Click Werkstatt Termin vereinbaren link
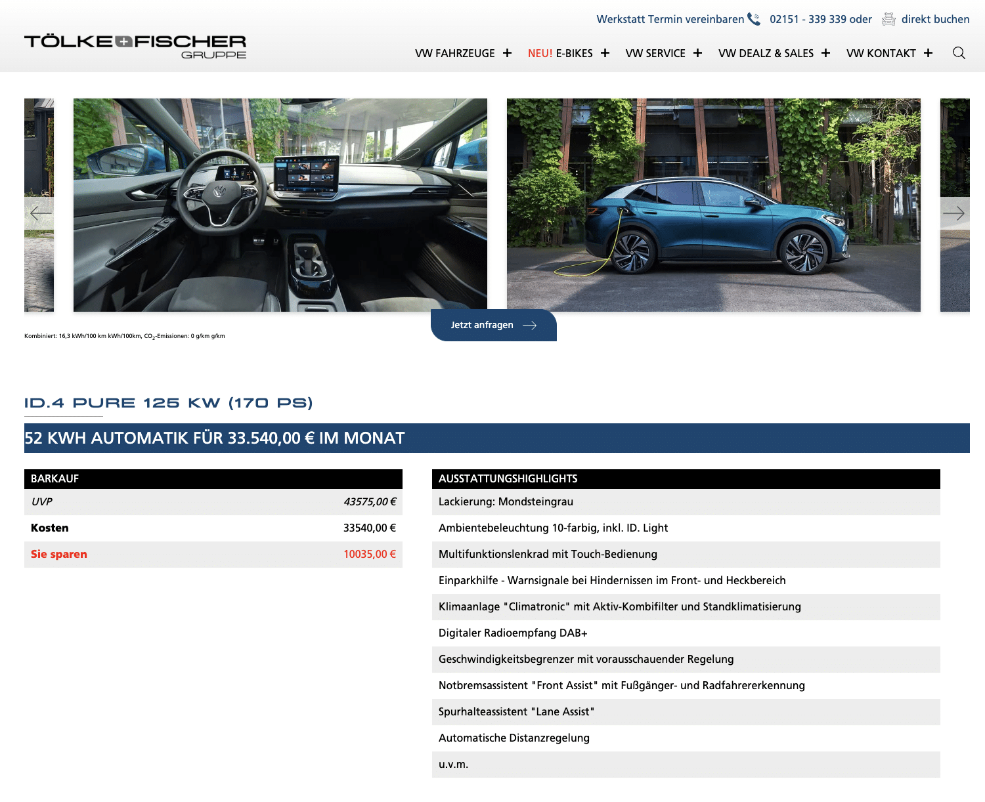The height and width of the screenshot is (802, 985). tap(670, 19)
